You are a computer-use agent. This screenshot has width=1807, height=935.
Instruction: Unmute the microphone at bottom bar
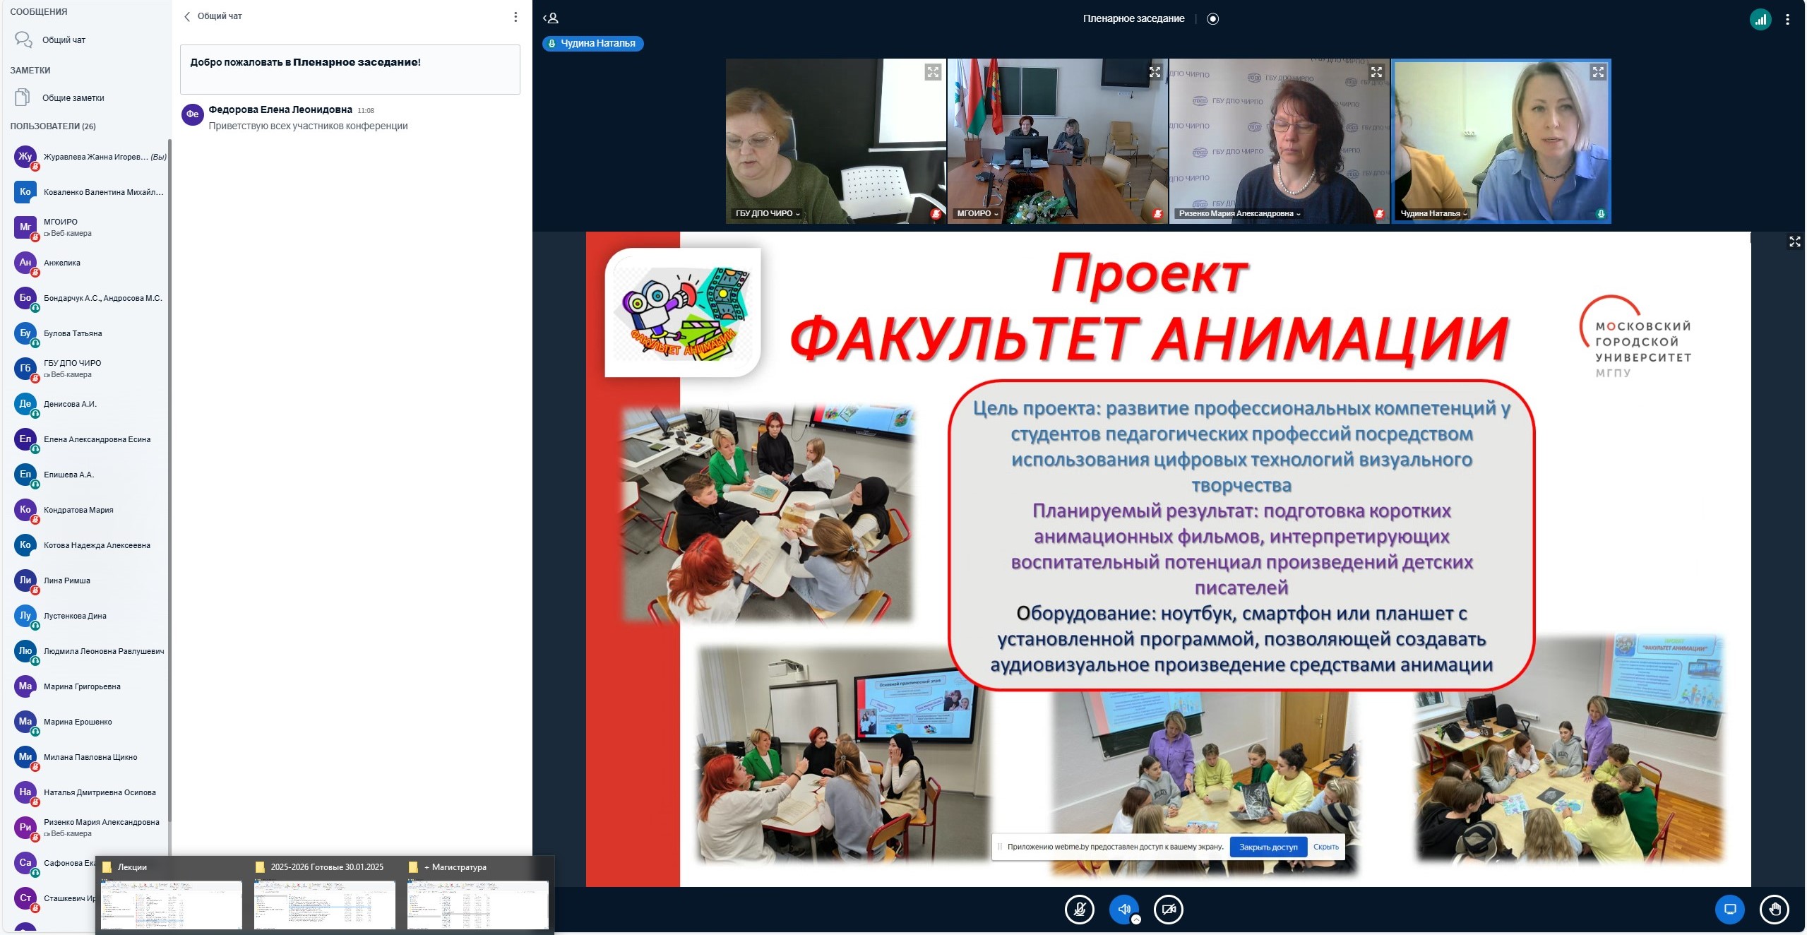[x=1079, y=910]
